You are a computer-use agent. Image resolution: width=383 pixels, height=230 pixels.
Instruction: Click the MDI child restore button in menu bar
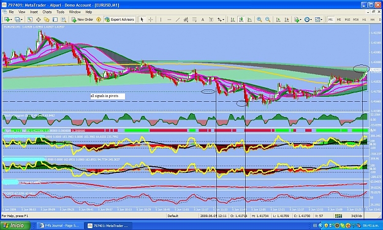(x=373, y=12)
